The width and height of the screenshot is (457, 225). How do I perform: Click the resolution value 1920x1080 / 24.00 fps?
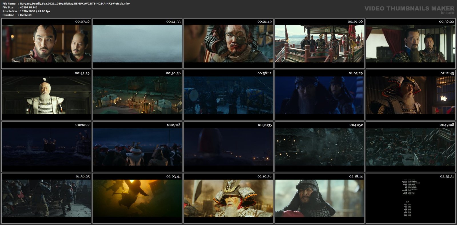click(x=35, y=11)
